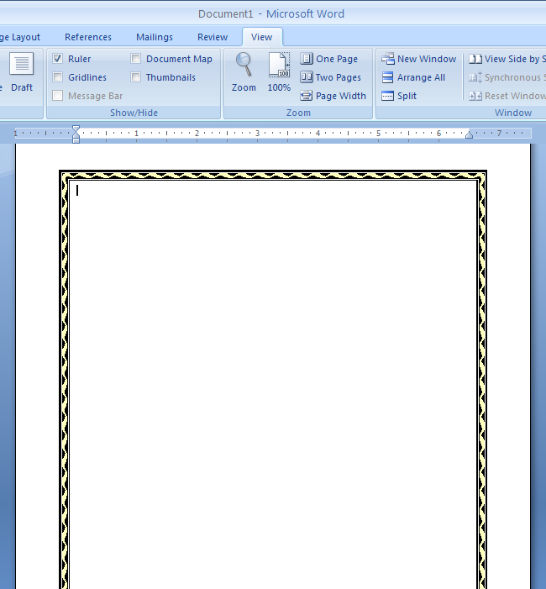Enable the Document Map checkbox
Screen dimensions: 546x589
click(x=135, y=58)
